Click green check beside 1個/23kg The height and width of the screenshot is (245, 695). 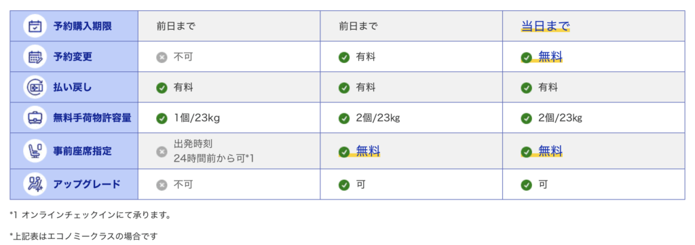[x=162, y=118]
